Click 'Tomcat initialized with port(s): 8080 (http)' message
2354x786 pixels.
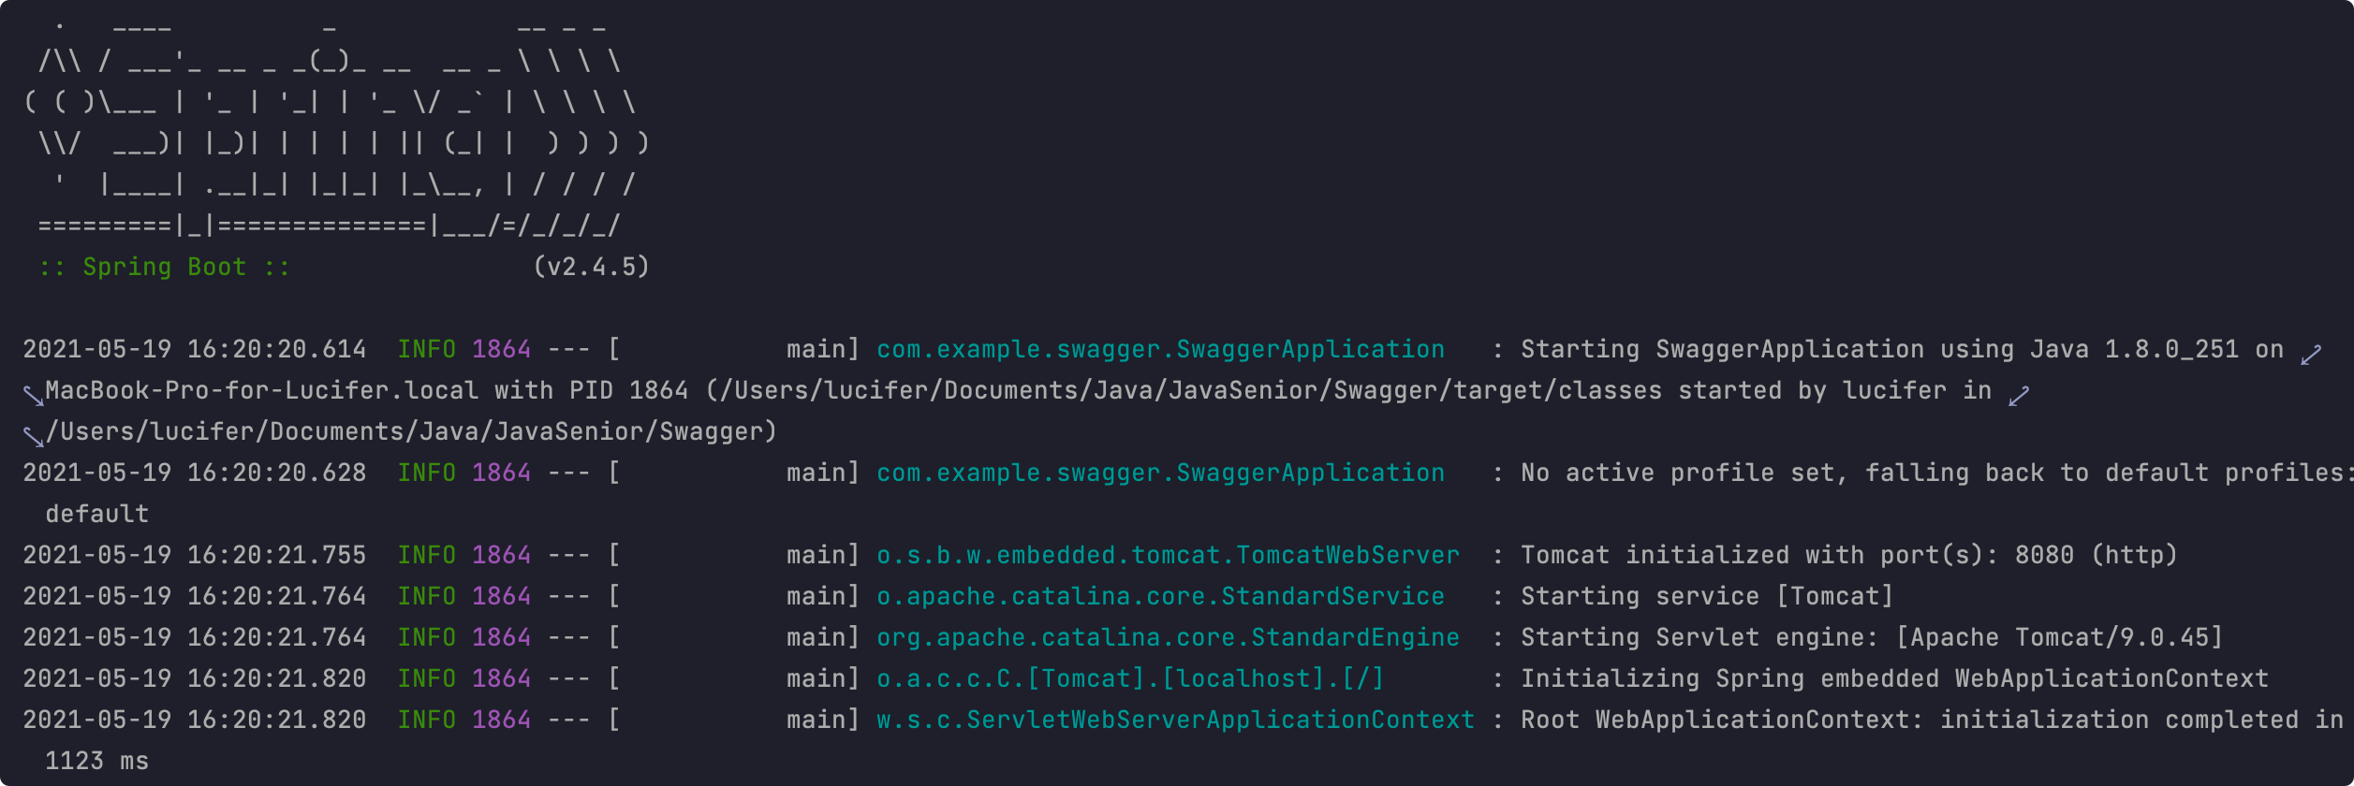1849,555
